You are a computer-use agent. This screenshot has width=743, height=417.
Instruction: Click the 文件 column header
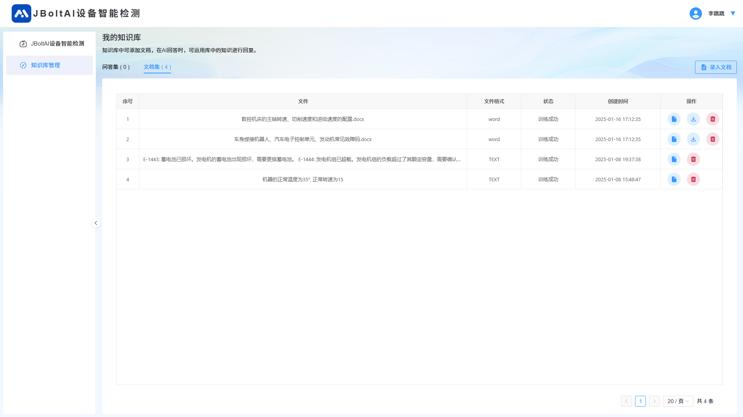pyautogui.click(x=303, y=101)
